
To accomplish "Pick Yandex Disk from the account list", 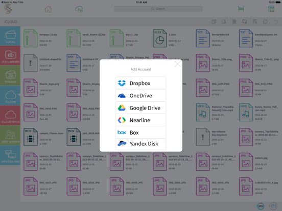I will tap(140, 144).
